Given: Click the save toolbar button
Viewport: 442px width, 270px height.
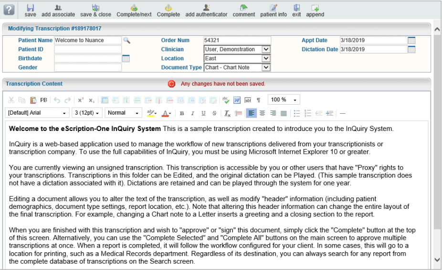Looking at the screenshot, I should pos(30,11).
